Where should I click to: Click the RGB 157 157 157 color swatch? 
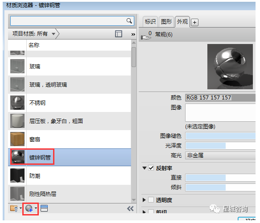[x=220, y=98]
